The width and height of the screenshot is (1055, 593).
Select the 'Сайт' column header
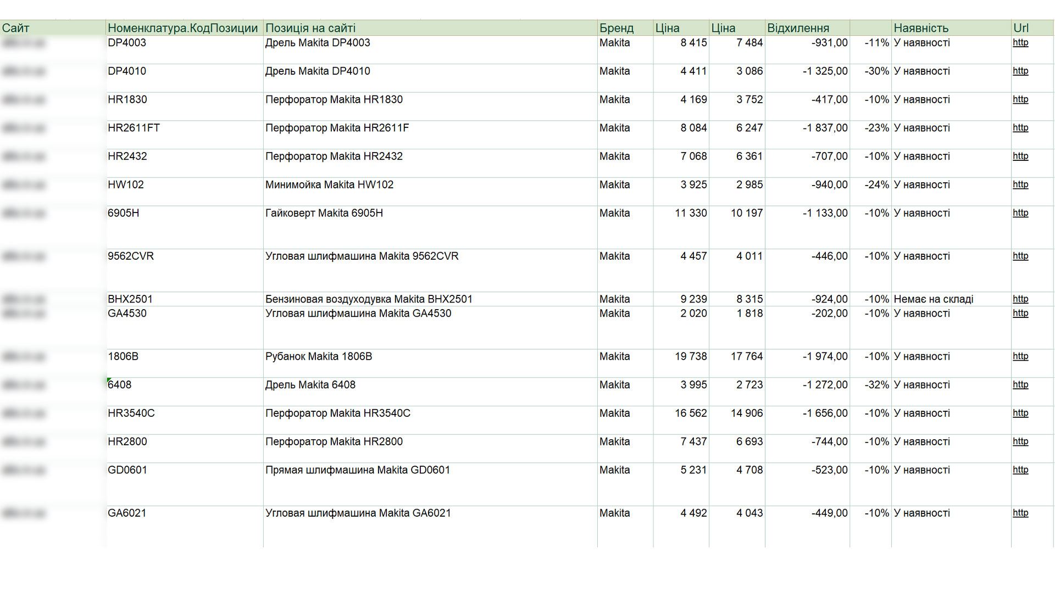[x=16, y=28]
